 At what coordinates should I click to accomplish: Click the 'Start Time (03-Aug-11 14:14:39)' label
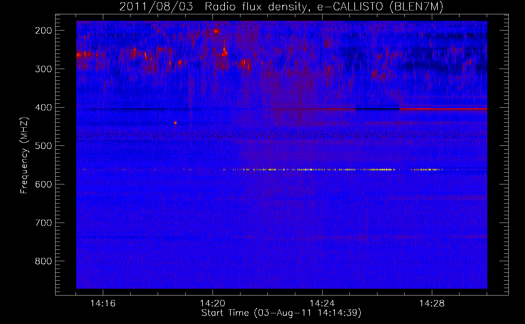pyautogui.click(x=281, y=313)
